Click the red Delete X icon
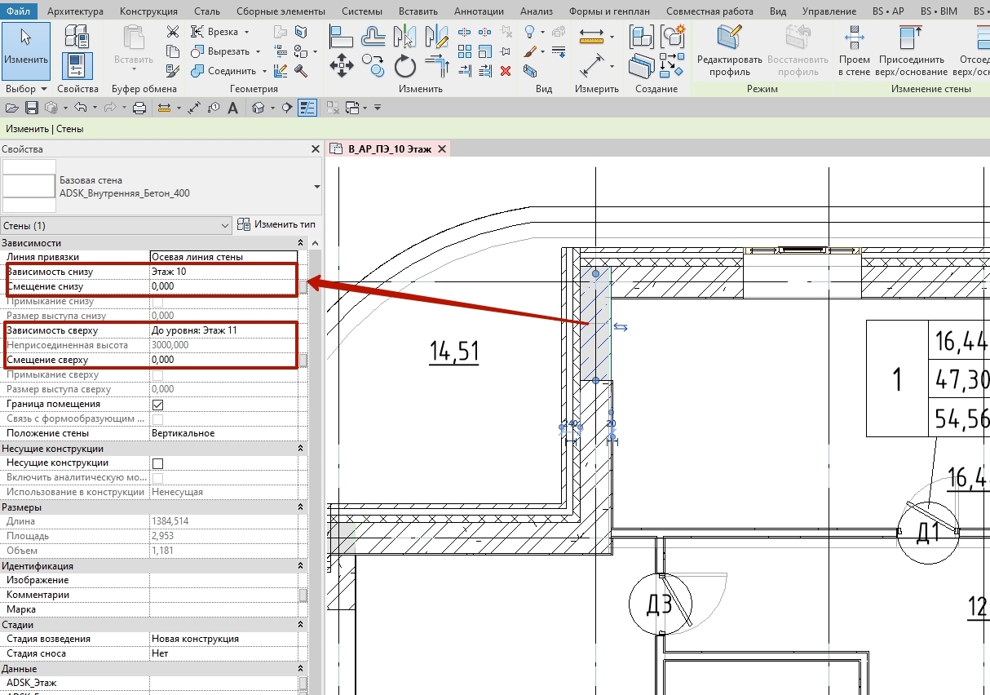 coord(506,71)
